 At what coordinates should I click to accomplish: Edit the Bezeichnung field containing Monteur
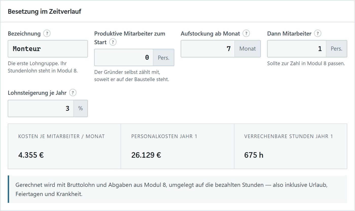(48, 49)
